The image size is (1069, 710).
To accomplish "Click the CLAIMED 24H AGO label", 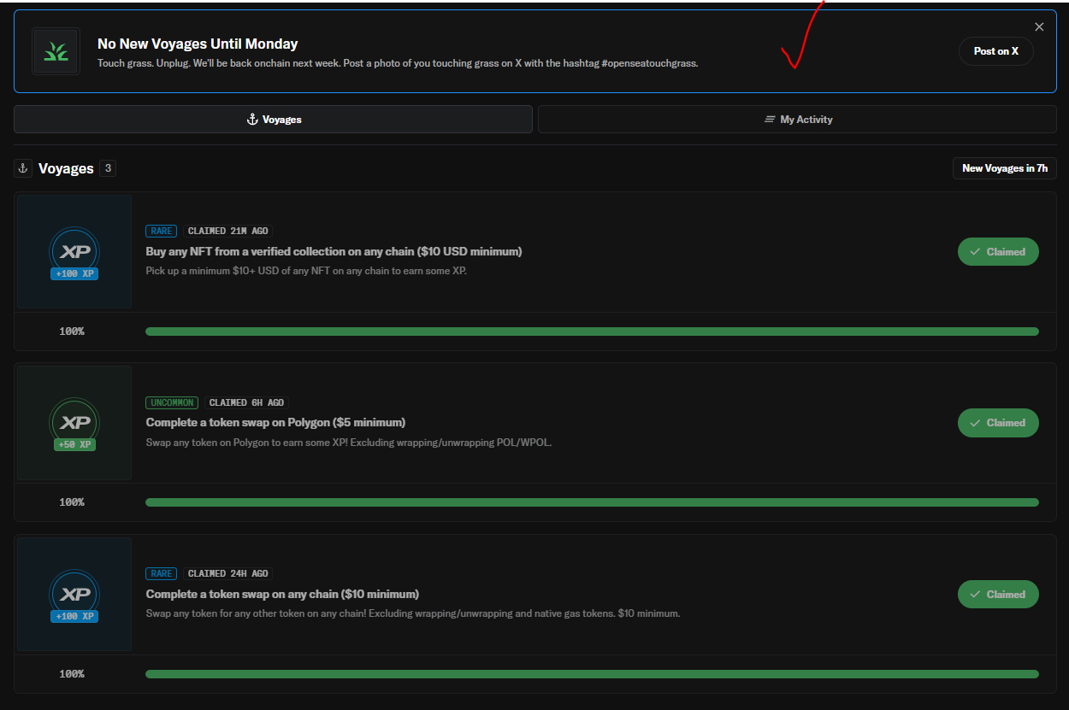I will click(227, 574).
